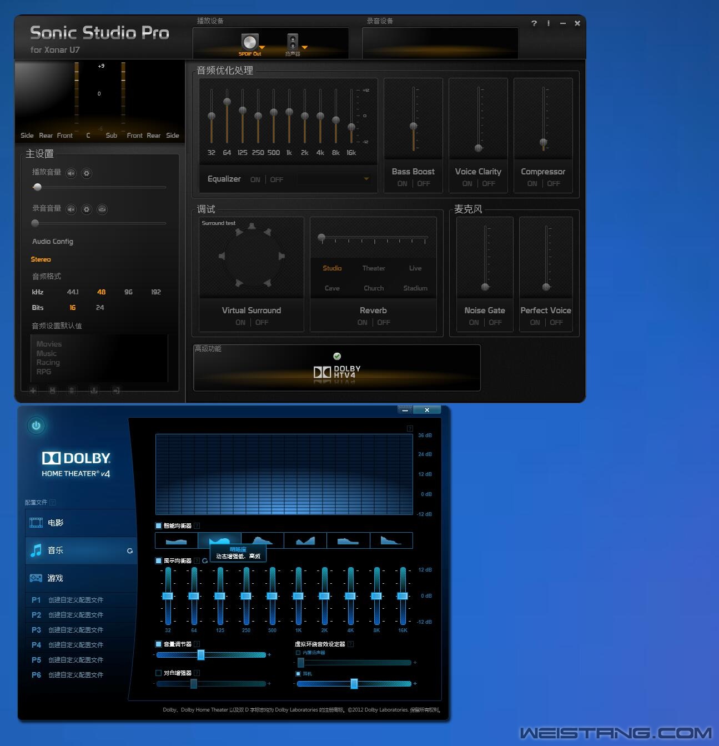This screenshot has height=746, width=719.
Task: Choose the Live reverb mode
Action: (x=415, y=268)
